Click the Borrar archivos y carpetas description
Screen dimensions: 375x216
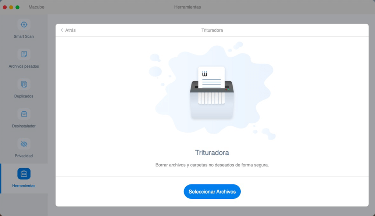pos(212,165)
